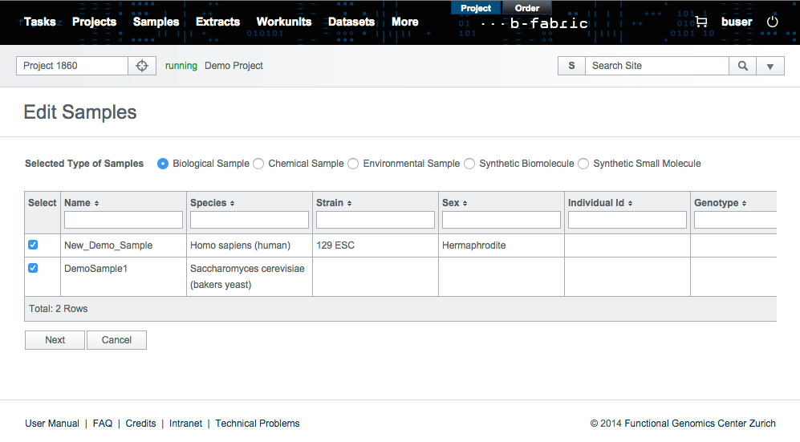Click the running status label
This screenshot has height=442, width=800.
tap(181, 66)
